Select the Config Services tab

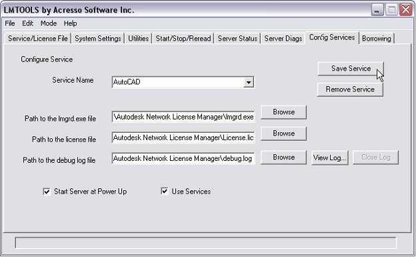(332, 37)
